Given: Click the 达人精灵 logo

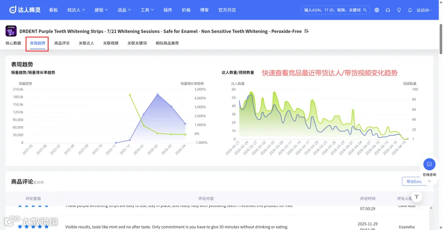Looking at the screenshot, I should pyautogui.click(x=25, y=10).
